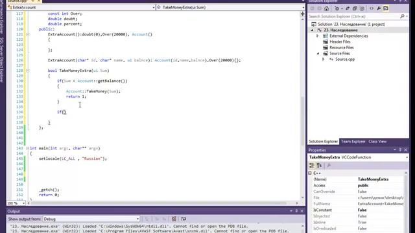This screenshot has height=233, width=415.
Task: Click the editor vertical scrollbar thumb
Action: click(x=303, y=121)
